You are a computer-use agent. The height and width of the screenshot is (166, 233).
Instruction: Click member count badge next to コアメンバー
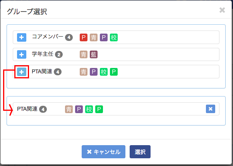pos(69,37)
